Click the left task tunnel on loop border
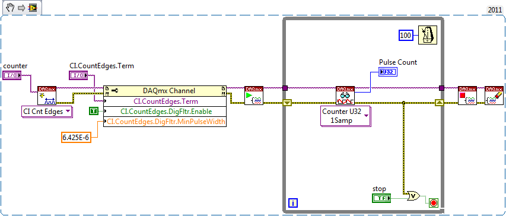 pyautogui.click(x=285, y=88)
